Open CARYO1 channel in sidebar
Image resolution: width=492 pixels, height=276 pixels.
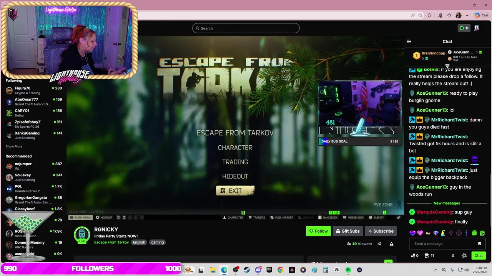34,113
